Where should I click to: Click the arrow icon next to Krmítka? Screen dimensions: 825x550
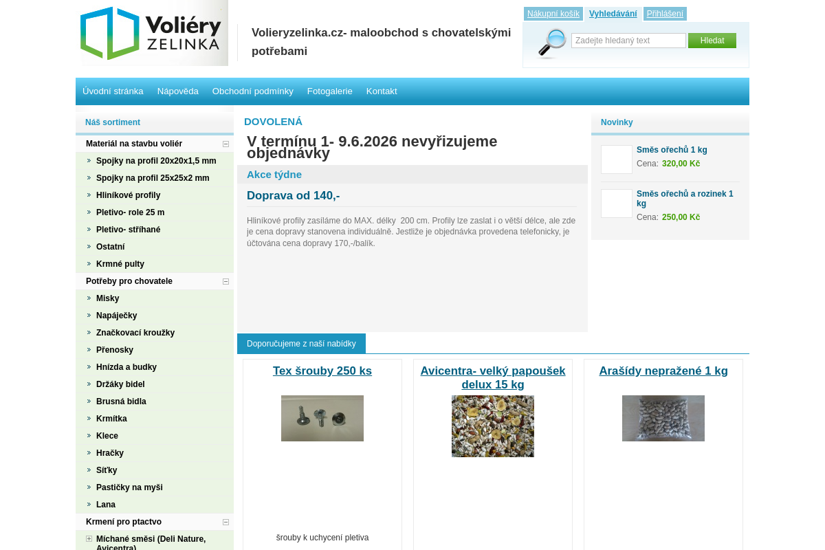[x=89, y=418]
